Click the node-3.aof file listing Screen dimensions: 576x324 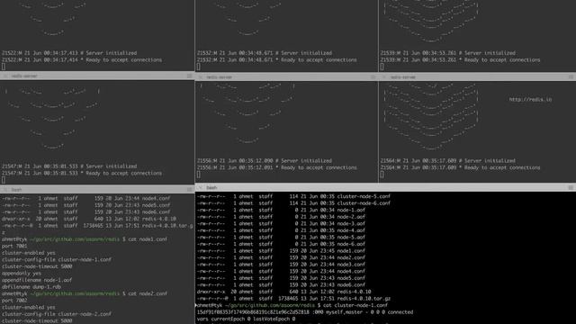pos(281,224)
